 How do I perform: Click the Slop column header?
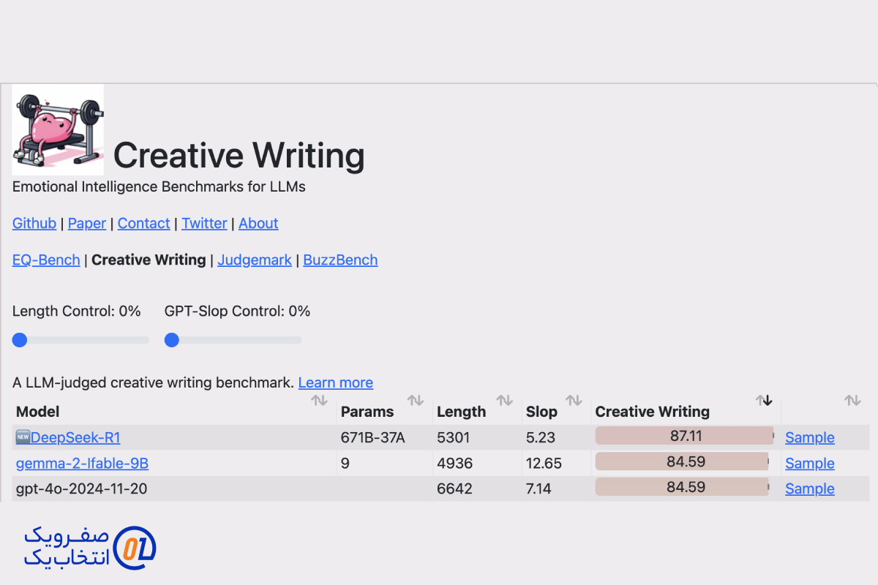click(541, 412)
